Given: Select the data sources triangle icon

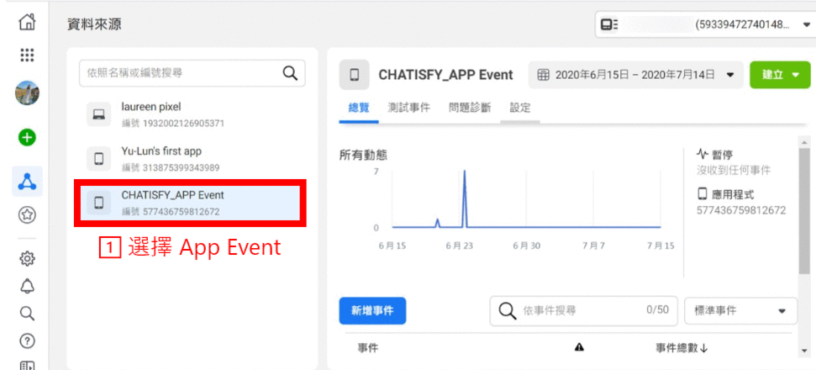Looking at the screenshot, I should click(27, 180).
